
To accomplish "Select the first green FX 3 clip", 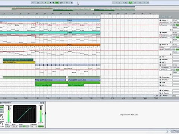I will coord(43,85).
